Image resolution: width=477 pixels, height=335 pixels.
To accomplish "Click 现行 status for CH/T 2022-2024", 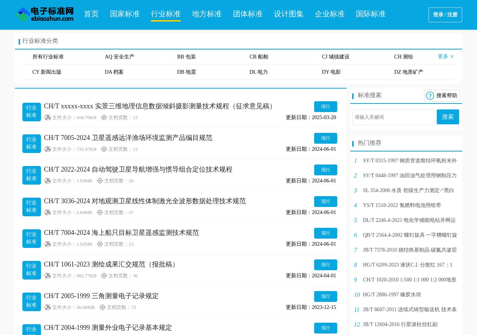I will pos(326,170).
